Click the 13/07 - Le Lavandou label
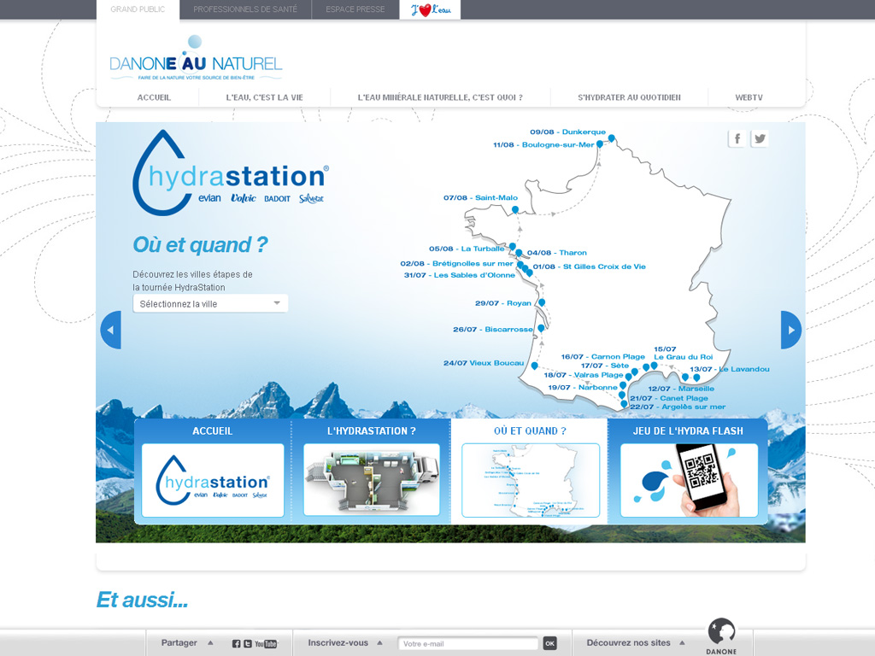875x656 pixels. [x=730, y=369]
